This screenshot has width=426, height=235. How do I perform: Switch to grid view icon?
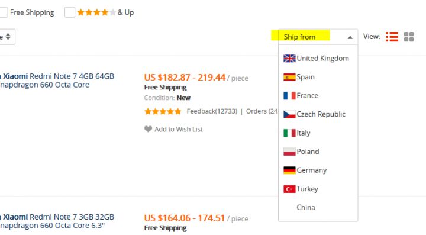click(409, 37)
